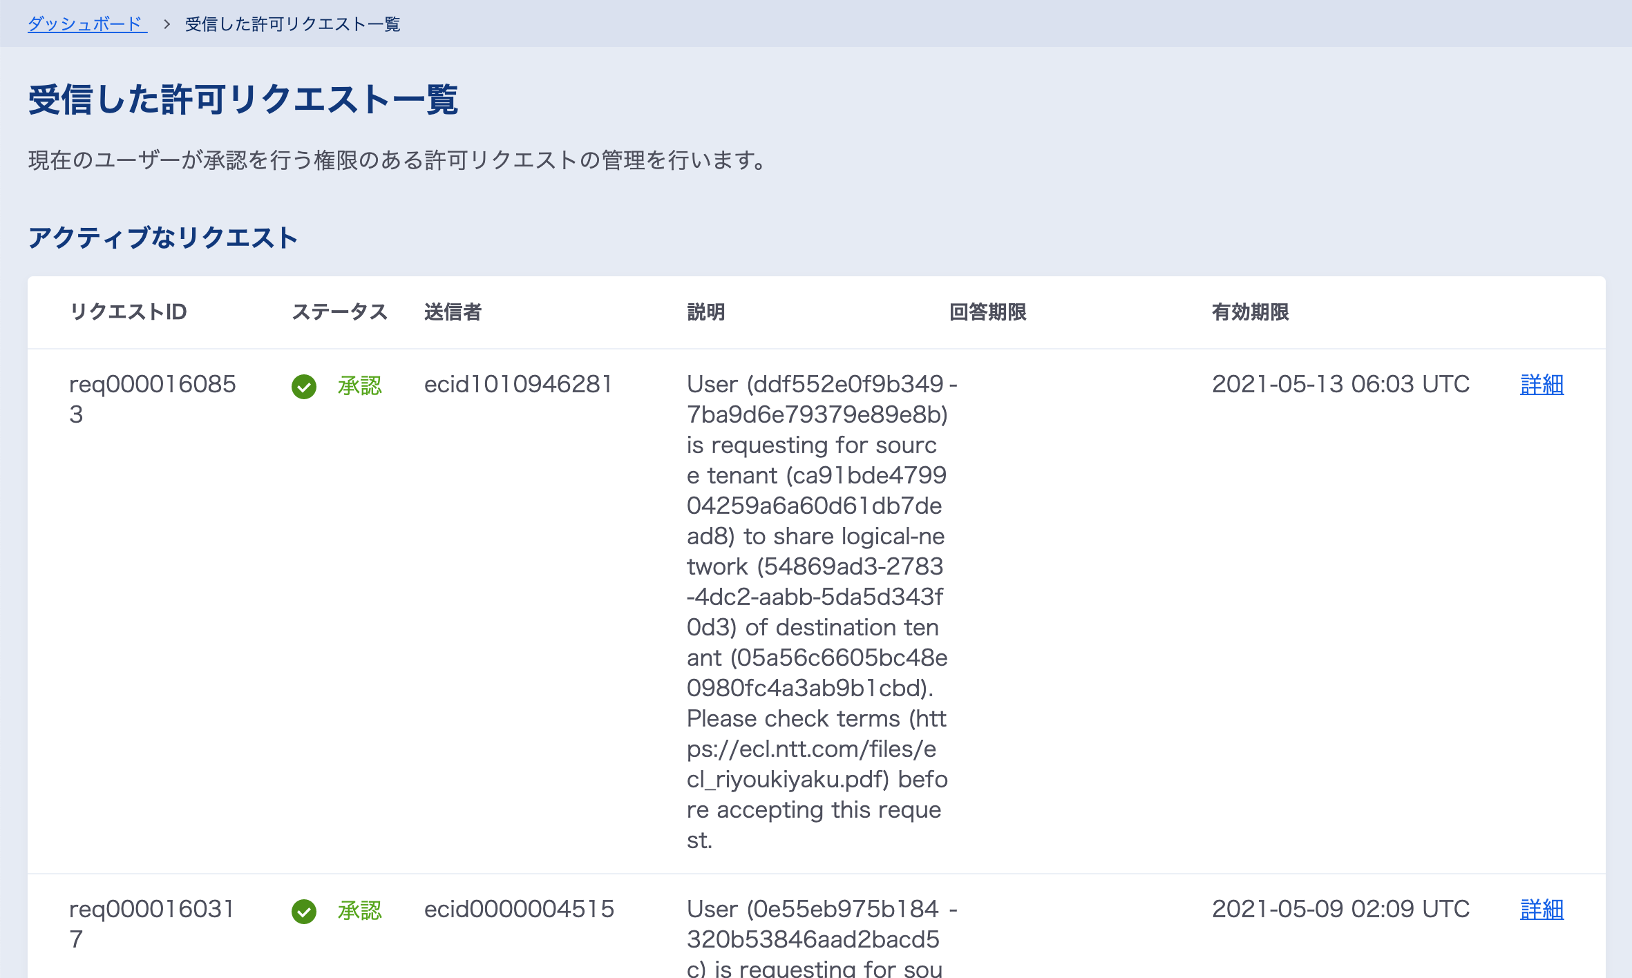The width and height of the screenshot is (1632, 978).
Task: Open 詳細 link for request req0000160317
Action: (x=1541, y=910)
